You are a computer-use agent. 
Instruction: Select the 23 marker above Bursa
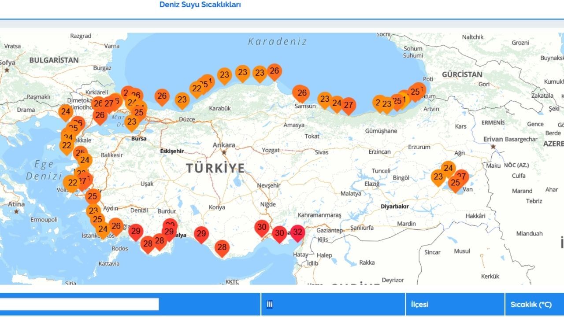(132, 122)
